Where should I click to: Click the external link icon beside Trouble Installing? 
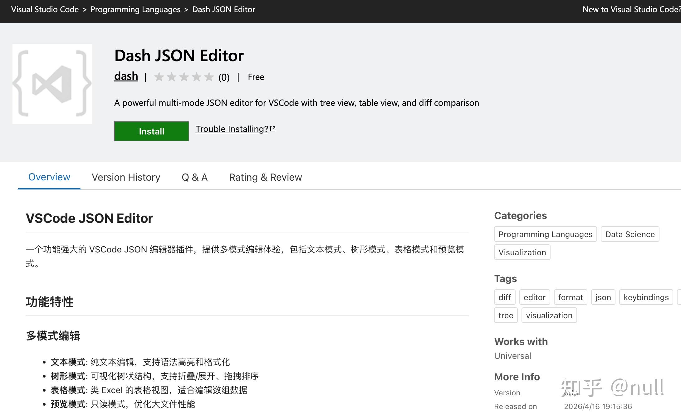click(273, 129)
